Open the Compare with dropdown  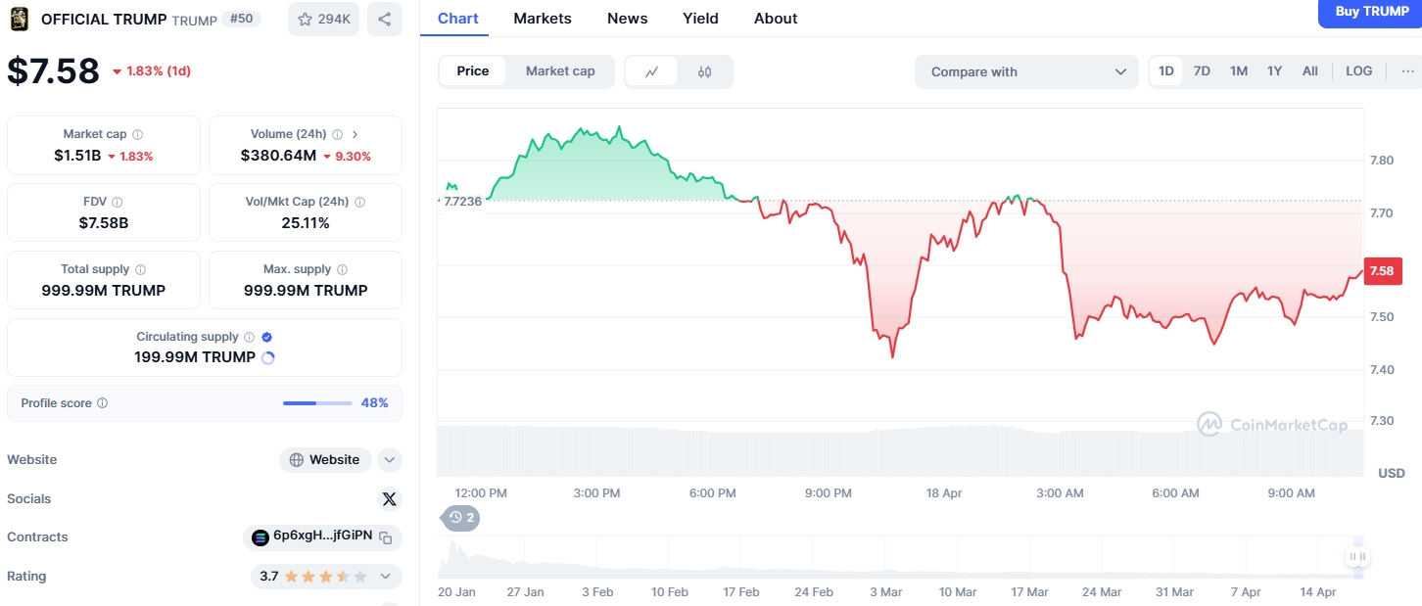coord(1026,71)
